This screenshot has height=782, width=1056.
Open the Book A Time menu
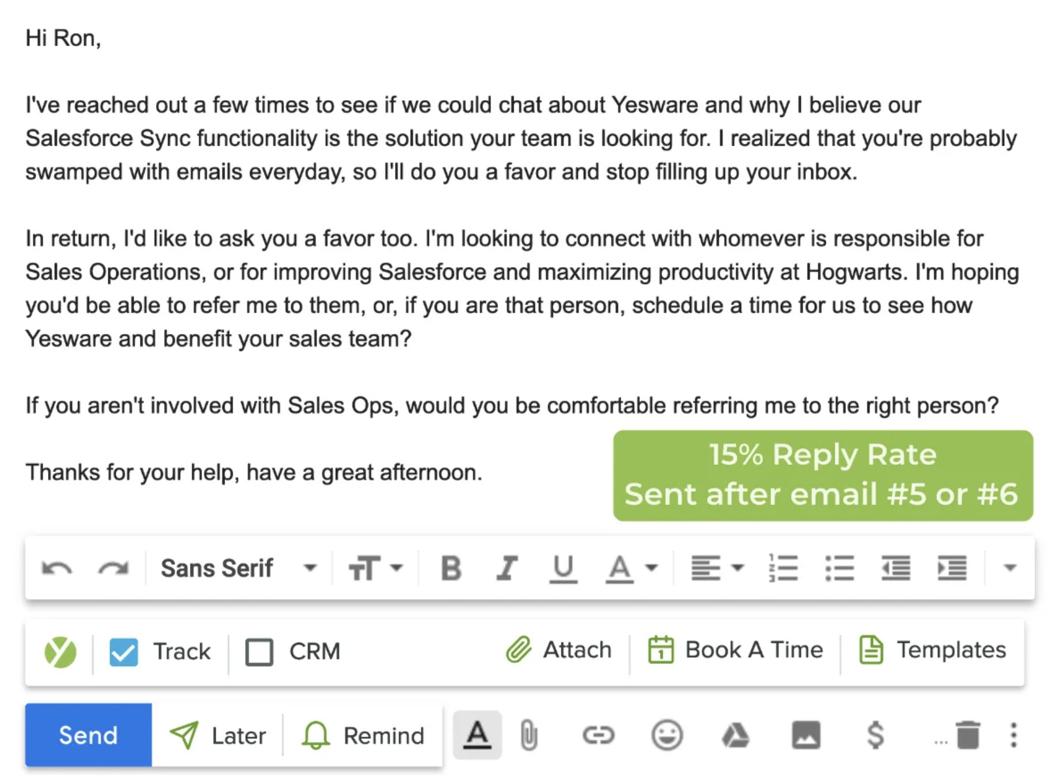(x=735, y=650)
